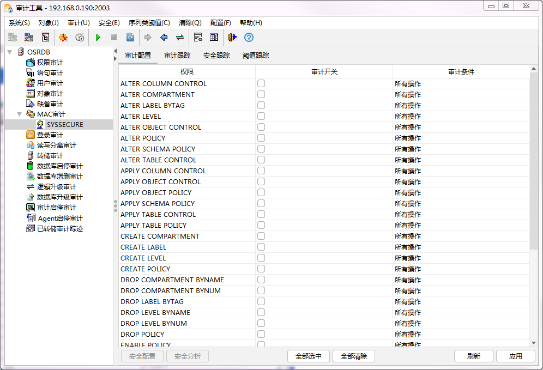Select the 语句审计 SQL icon in tree
The image size is (543, 370).
point(31,73)
